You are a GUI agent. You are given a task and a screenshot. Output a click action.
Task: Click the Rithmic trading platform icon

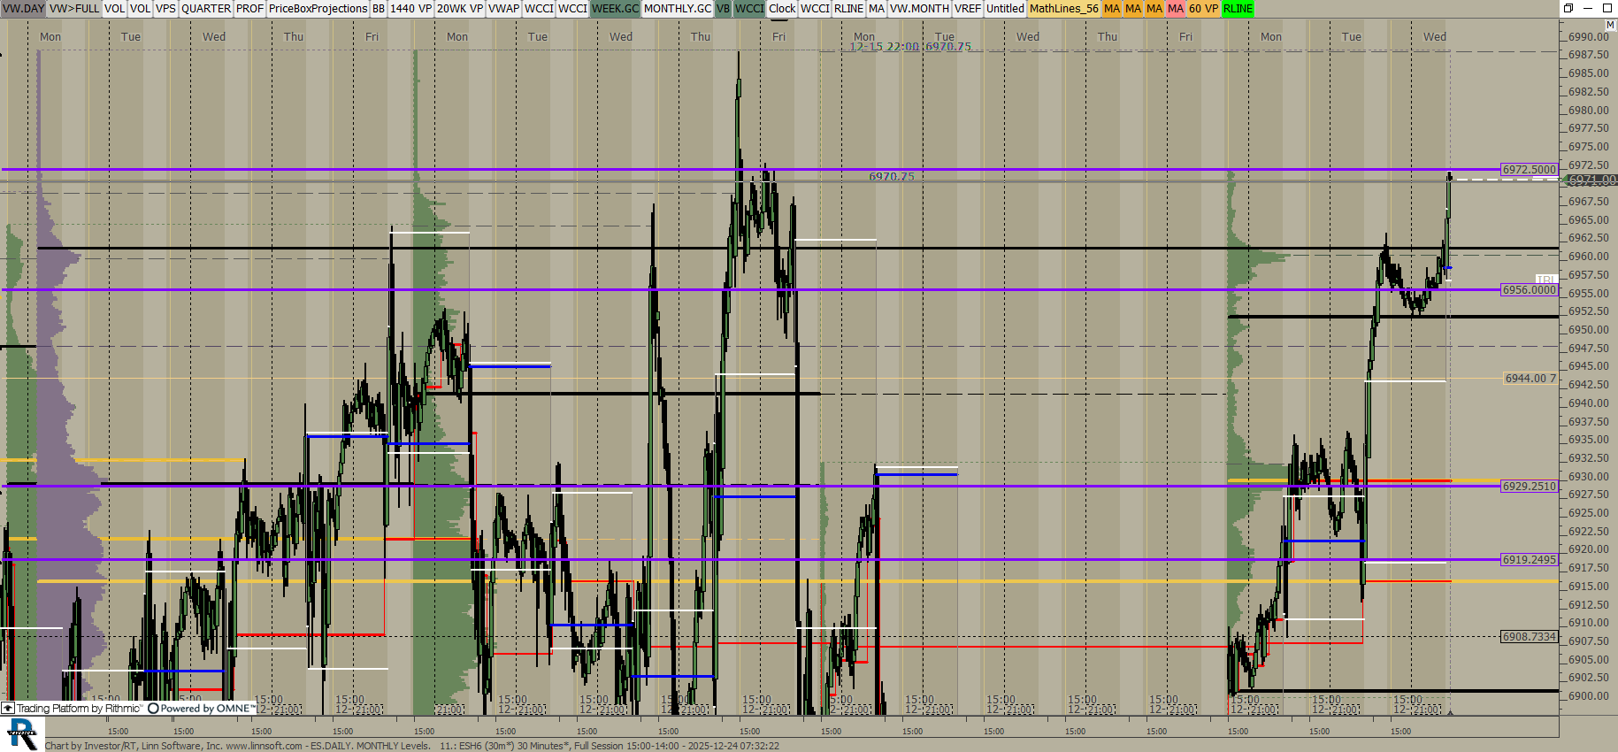click(8, 709)
